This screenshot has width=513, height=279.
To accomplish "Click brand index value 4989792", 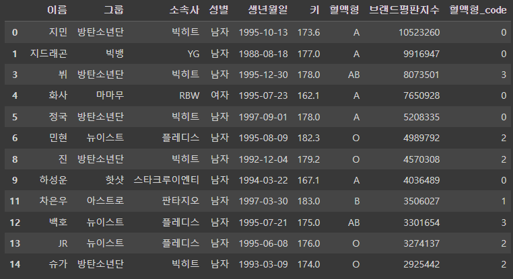I will point(421,138).
